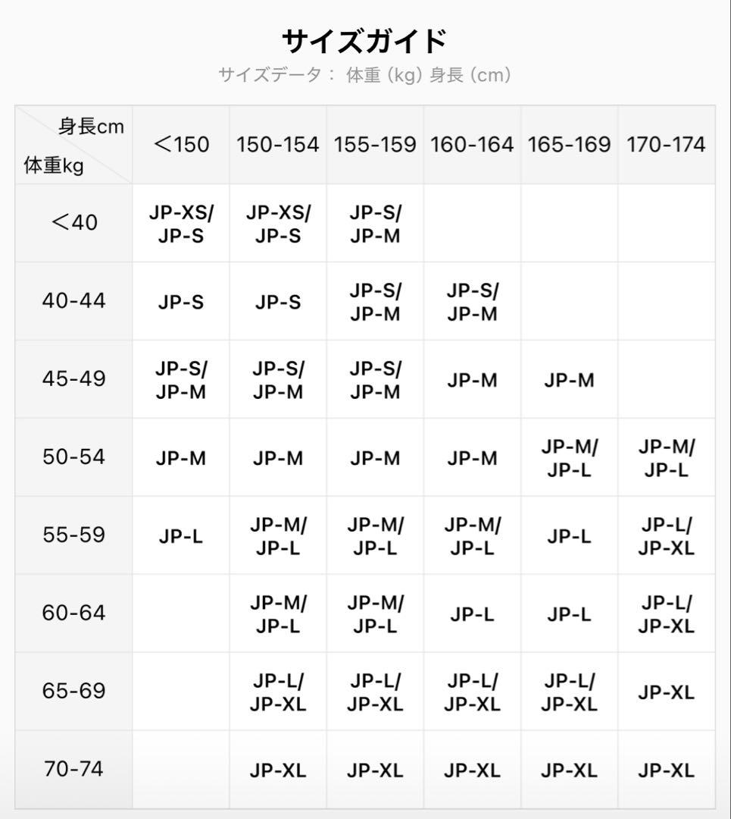This screenshot has height=819, width=731.
Task: Click the 60-64 weight row header
Action: pyautogui.click(x=73, y=613)
